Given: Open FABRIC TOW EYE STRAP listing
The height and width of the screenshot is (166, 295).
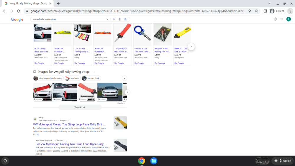Looking at the screenshot, I should (181, 50).
